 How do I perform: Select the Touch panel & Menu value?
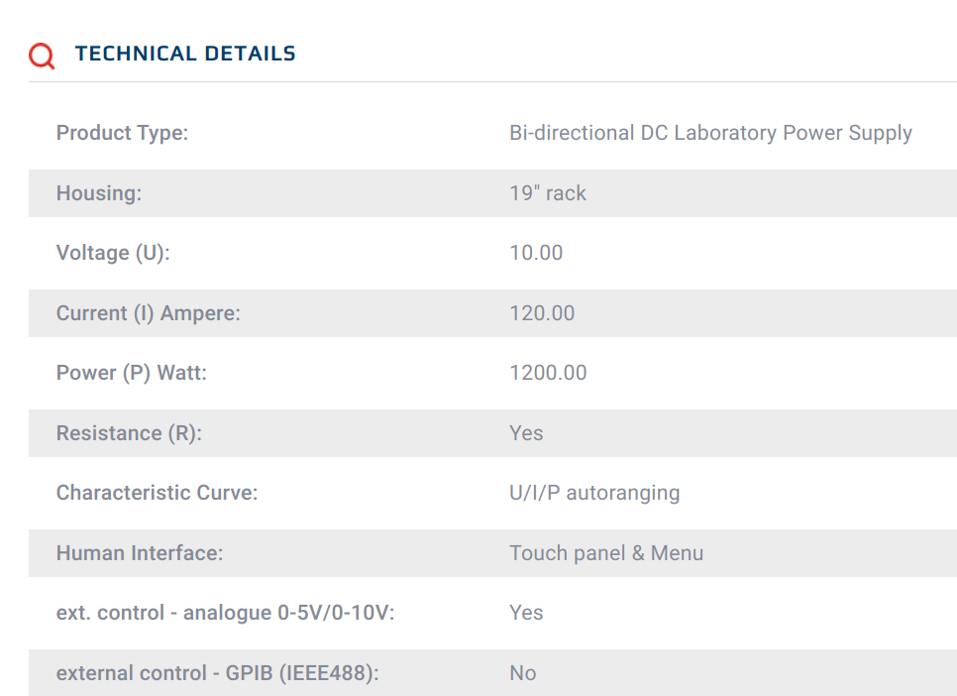click(x=606, y=553)
